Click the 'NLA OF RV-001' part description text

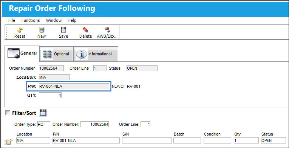click(x=126, y=86)
